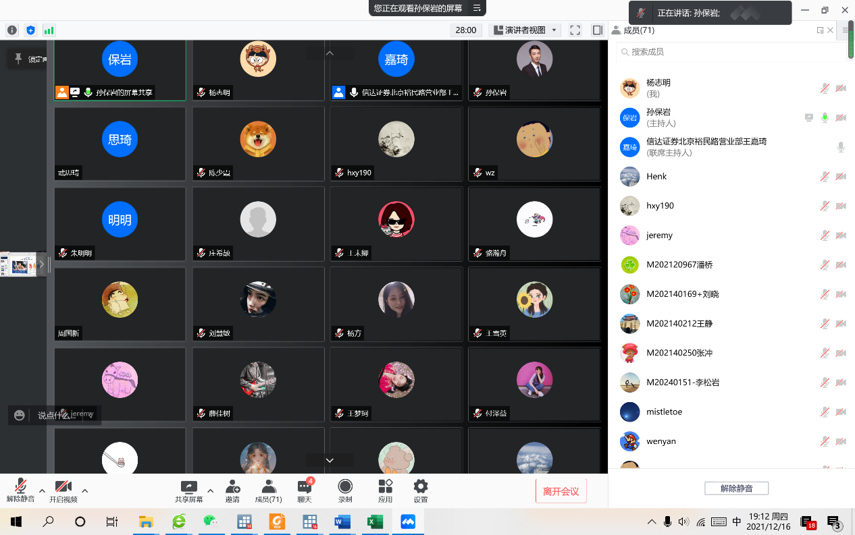Unmute microphone in the bottom-left toolbar
This screenshot has height=535, width=855.
coord(20,487)
